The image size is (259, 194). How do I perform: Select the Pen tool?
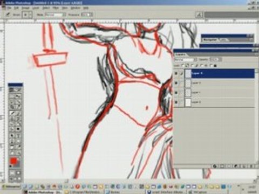point(12,141)
